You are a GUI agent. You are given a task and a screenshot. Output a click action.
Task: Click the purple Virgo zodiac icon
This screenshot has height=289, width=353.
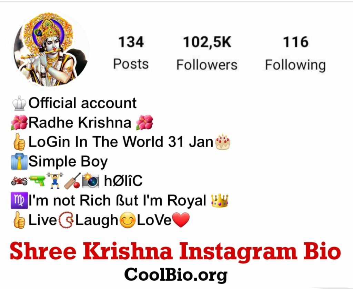point(19,200)
